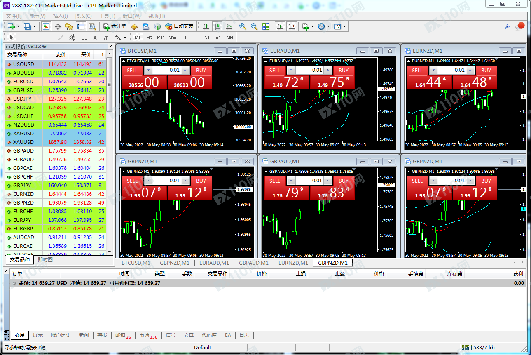Toggle the H1 timeframe button
Image resolution: width=531 pixels, height=355 pixels.
184,38
